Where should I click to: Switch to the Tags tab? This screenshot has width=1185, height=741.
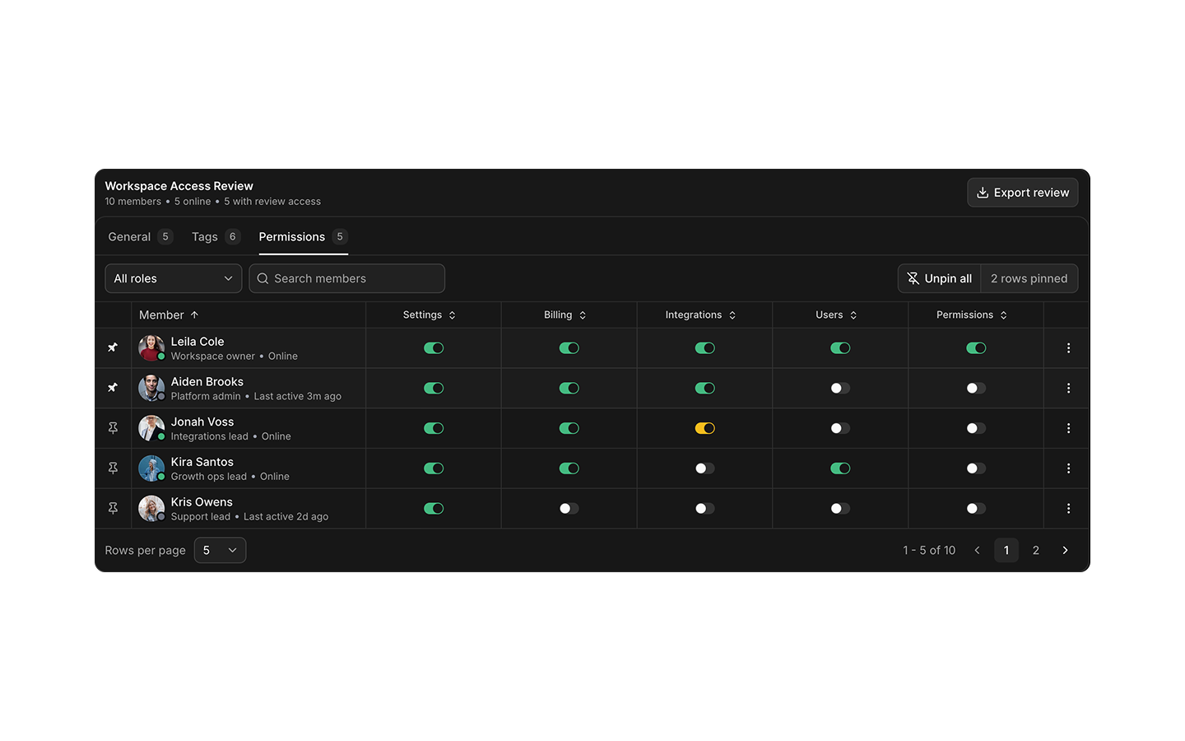(x=216, y=237)
